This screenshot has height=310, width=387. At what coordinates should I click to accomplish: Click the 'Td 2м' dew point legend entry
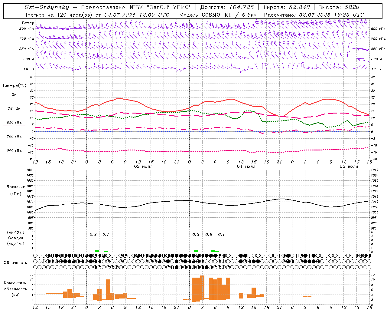[14, 108]
